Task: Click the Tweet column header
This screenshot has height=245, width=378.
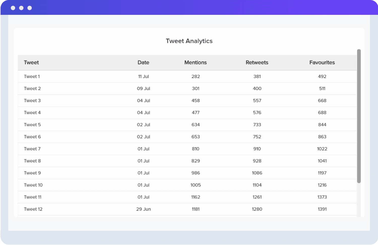Action: point(31,62)
